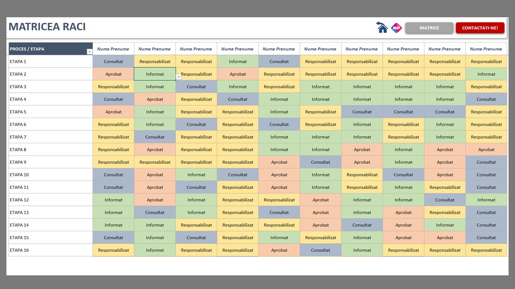Select ETAPA 8 Aprobat cell in last column
This screenshot has width=515, height=289.
point(486,150)
